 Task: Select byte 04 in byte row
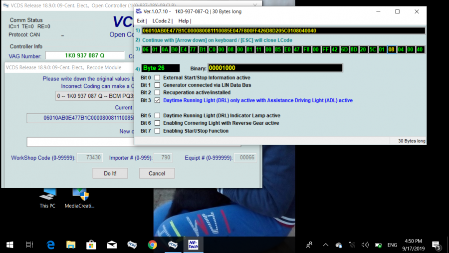[401, 49]
